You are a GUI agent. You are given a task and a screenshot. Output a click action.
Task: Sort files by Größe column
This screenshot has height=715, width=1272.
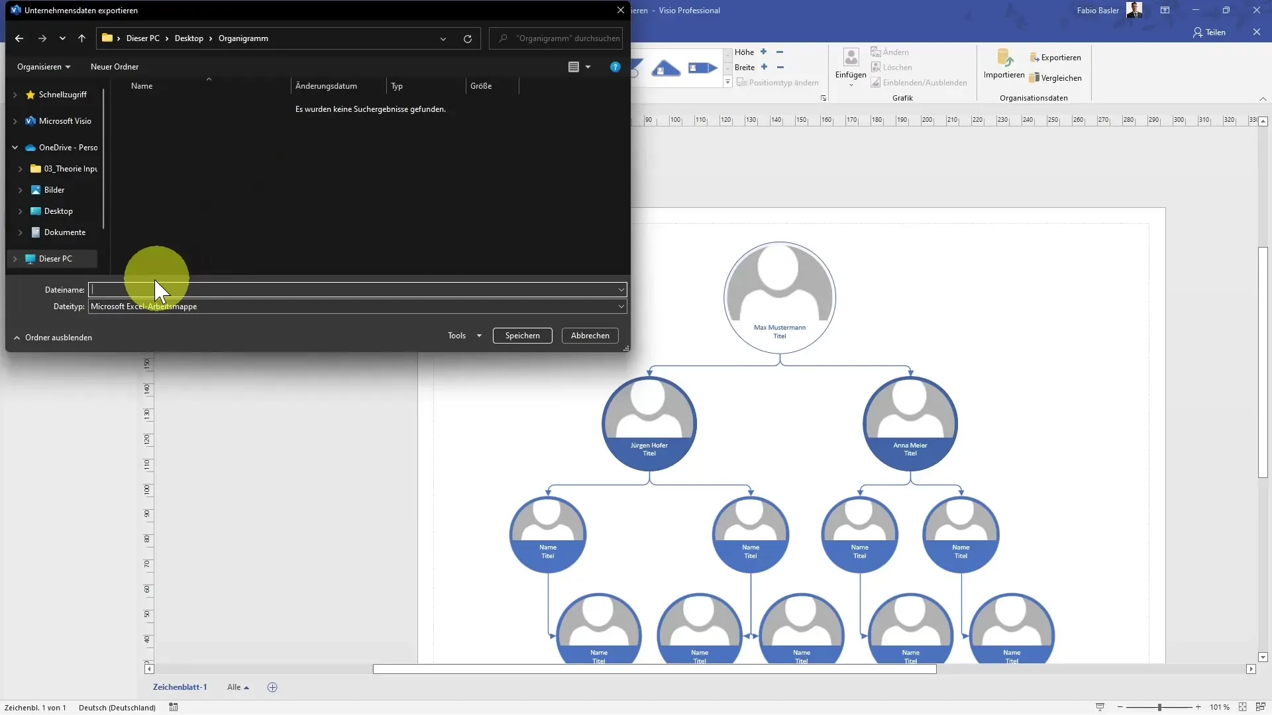pyautogui.click(x=481, y=86)
